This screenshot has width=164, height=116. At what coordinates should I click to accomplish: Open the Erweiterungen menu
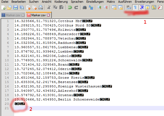(x=144, y=2)
